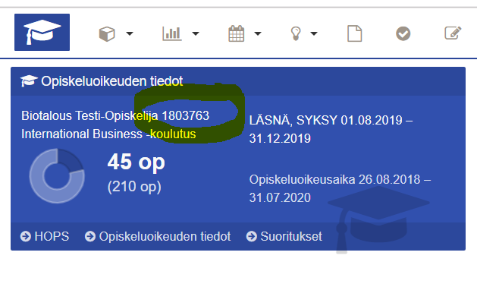Open the HOPS link
Image resolution: width=477 pixels, height=287 pixels.
[x=45, y=236]
